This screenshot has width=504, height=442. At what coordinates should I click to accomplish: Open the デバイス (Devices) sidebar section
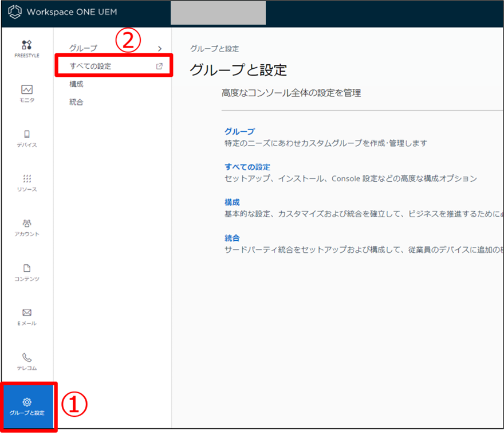pos(27,138)
